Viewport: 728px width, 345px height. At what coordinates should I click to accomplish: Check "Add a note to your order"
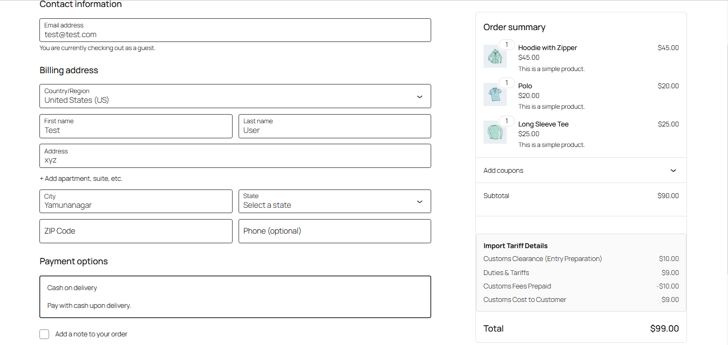pos(44,334)
